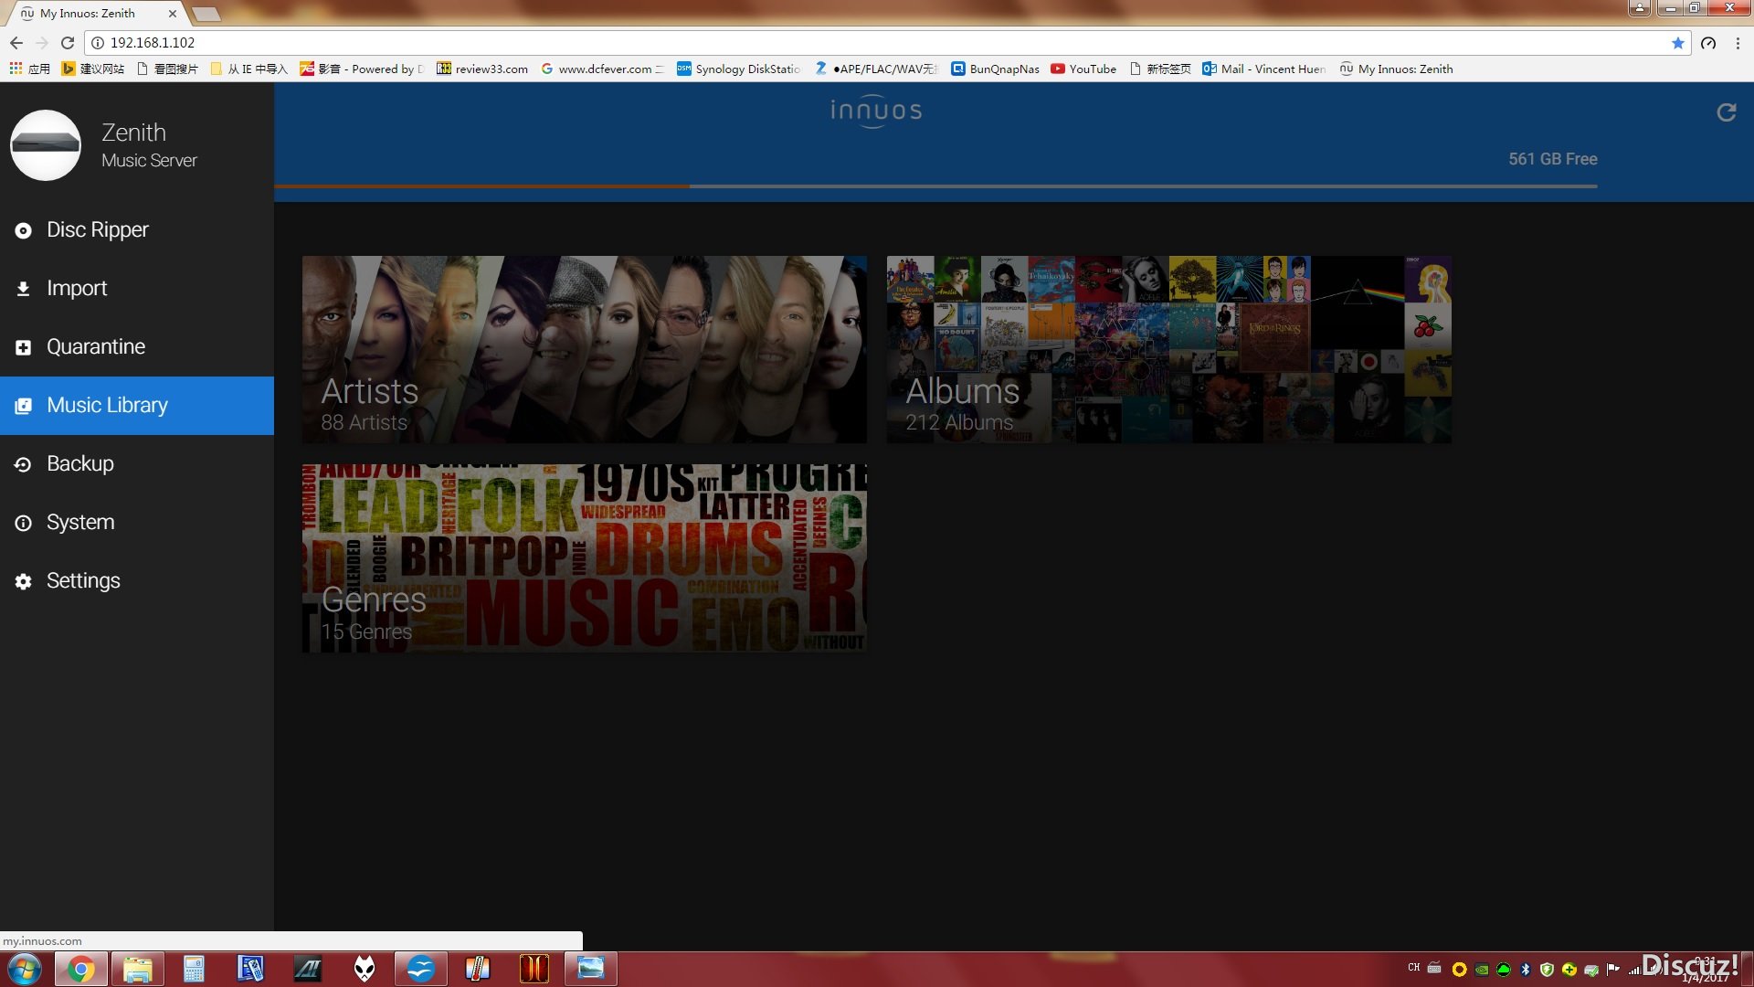Open a new browser tab
1754x987 pixels.
pyautogui.click(x=206, y=14)
